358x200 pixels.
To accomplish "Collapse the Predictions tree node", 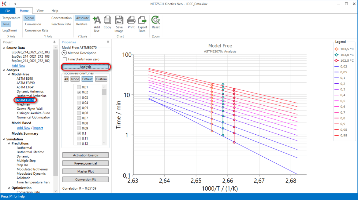I will [x=9, y=144].
